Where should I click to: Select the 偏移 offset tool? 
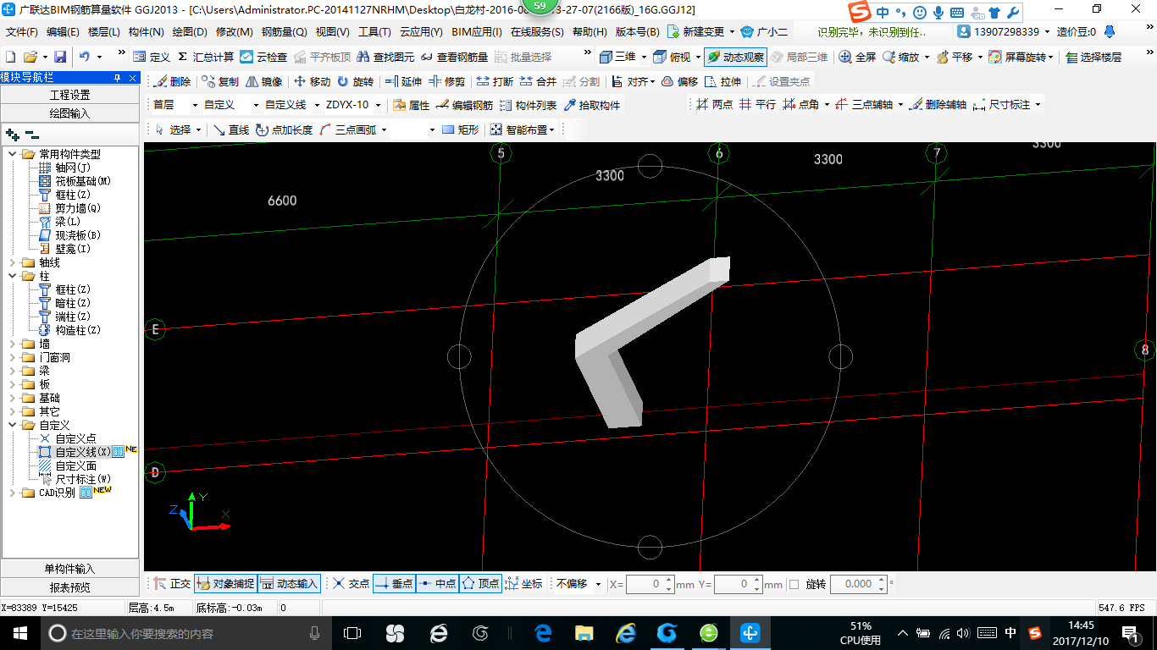[x=679, y=82]
